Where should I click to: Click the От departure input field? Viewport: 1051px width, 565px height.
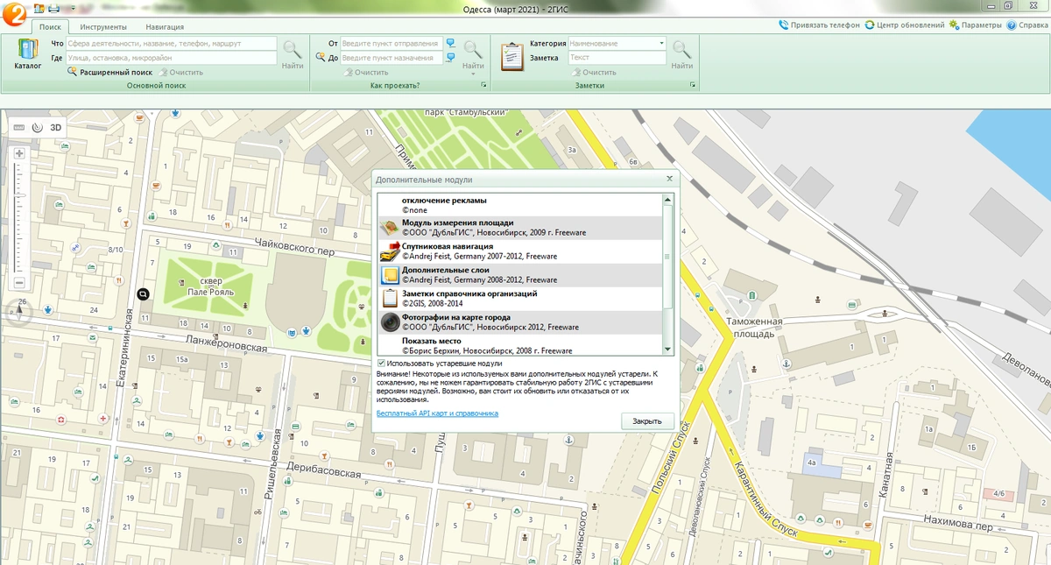click(x=391, y=43)
